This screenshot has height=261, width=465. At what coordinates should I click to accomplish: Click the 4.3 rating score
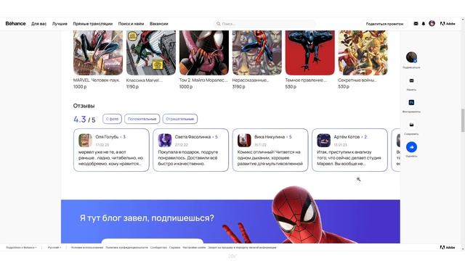80,119
